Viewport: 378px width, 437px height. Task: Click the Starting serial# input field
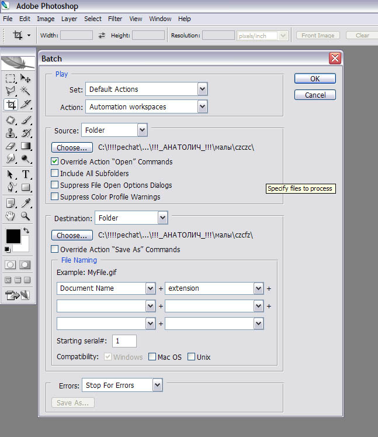[x=124, y=341]
